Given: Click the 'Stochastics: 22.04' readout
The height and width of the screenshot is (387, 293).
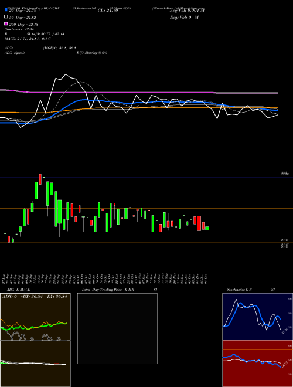Looking at the screenshot, I should pyautogui.click(x=19, y=29).
